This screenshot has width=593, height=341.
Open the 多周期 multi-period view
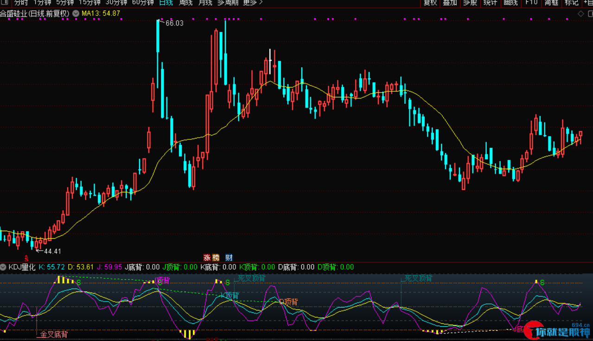click(228, 2)
